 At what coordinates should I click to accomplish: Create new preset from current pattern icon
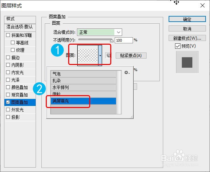click(x=108, y=55)
